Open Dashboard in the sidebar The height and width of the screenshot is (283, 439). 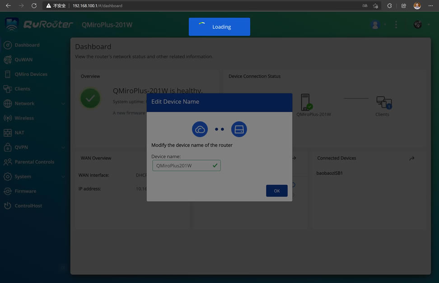pyautogui.click(x=27, y=45)
